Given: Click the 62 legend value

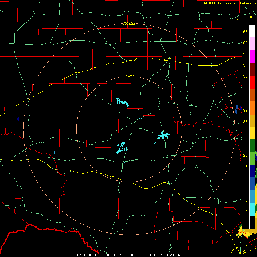Looking at the screenshot, I should pyautogui.click(x=245, y=43).
